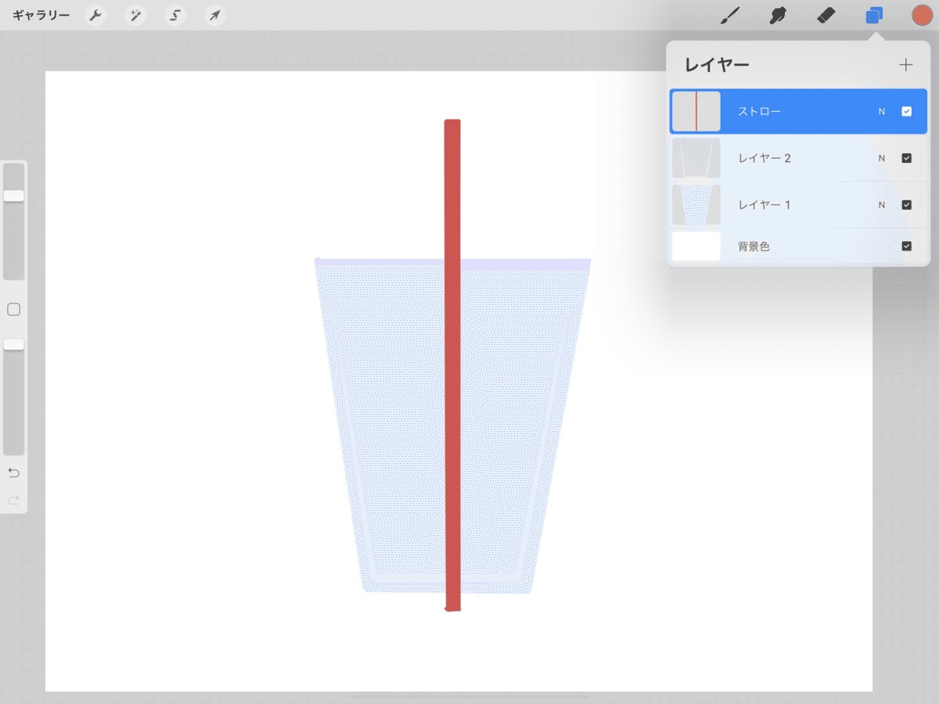Redo the action with sidebar arrow
This screenshot has height=704, width=939.
click(14, 500)
